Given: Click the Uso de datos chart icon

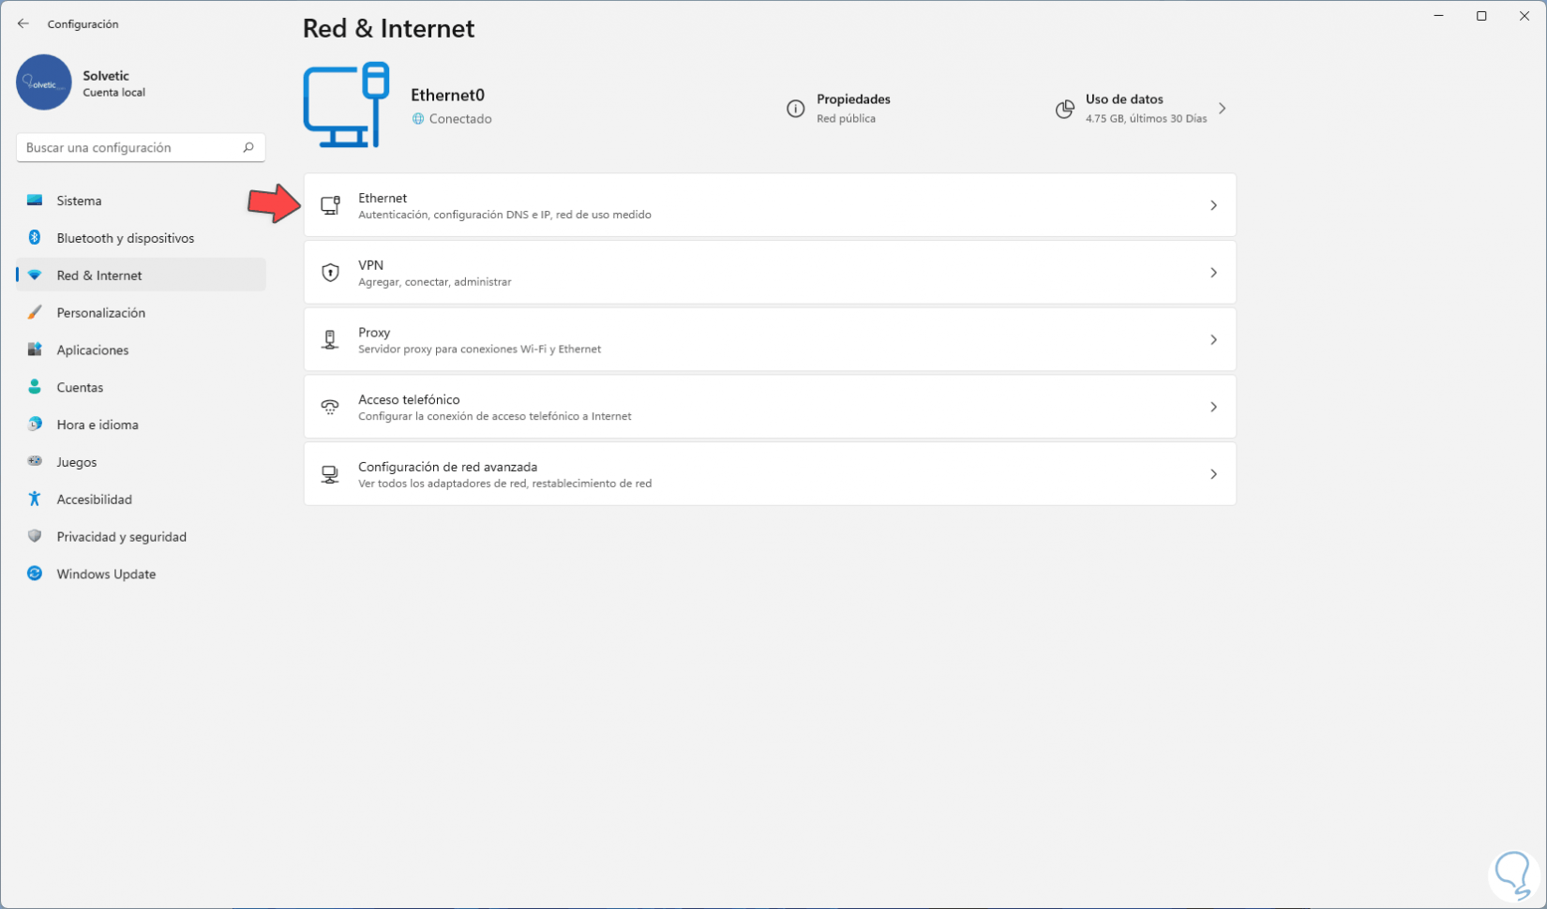Looking at the screenshot, I should 1064,109.
